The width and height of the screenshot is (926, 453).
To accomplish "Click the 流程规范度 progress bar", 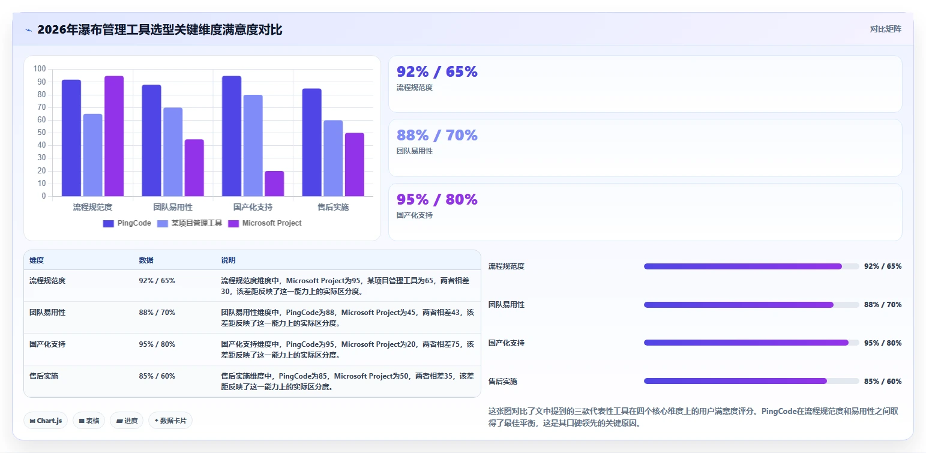I will [x=751, y=266].
